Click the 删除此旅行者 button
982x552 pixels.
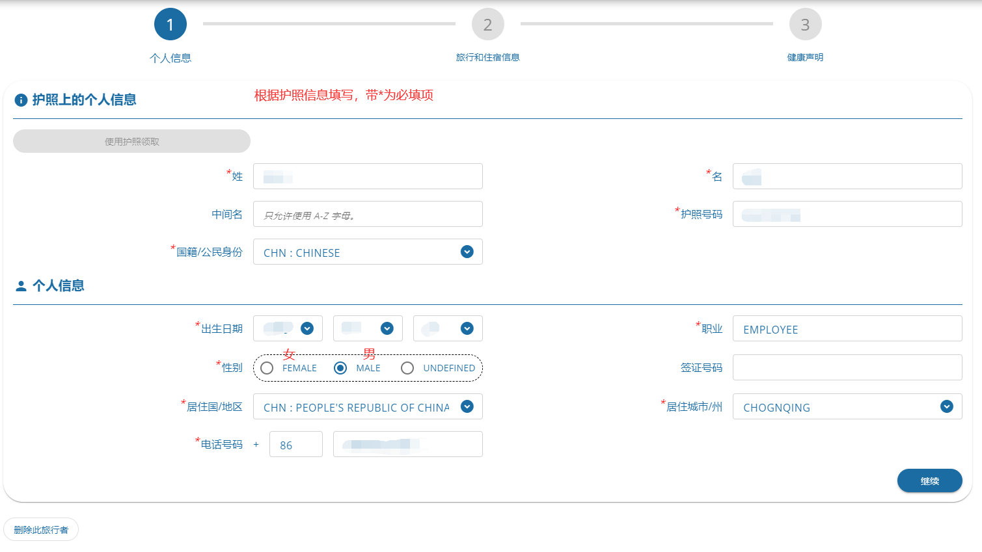tap(41, 529)
